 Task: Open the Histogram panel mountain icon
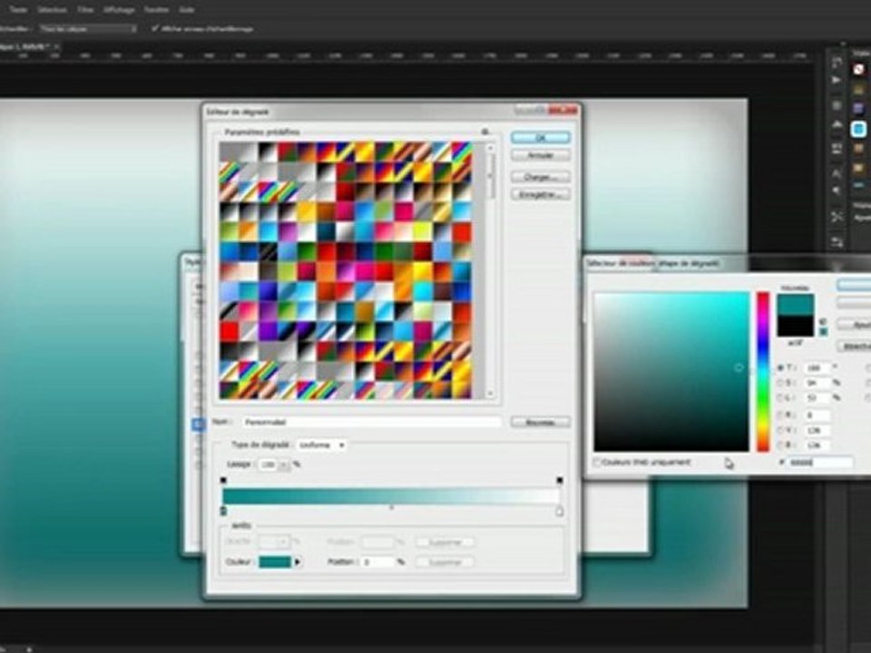click(836, 126)
